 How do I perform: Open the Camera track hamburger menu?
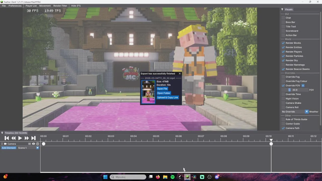coord(29,144)
